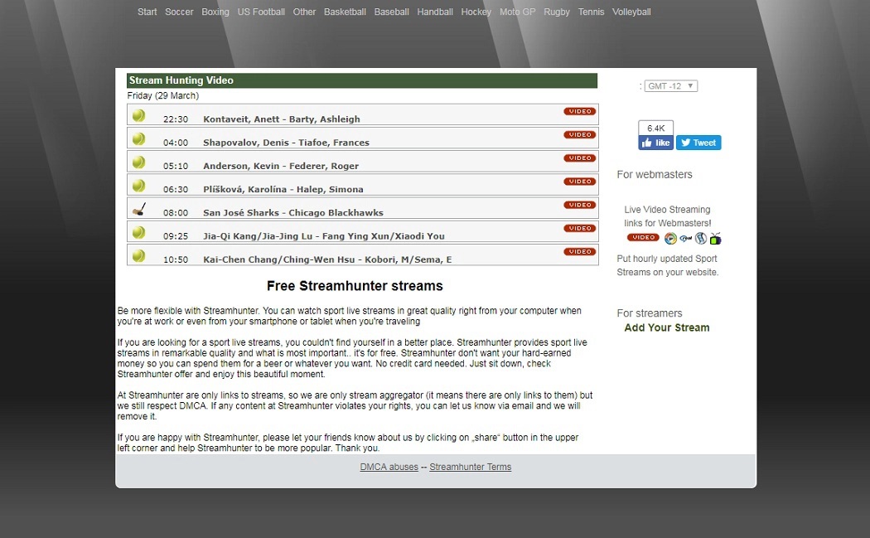Open Basketball category in navigation

[x=346, y=12]
